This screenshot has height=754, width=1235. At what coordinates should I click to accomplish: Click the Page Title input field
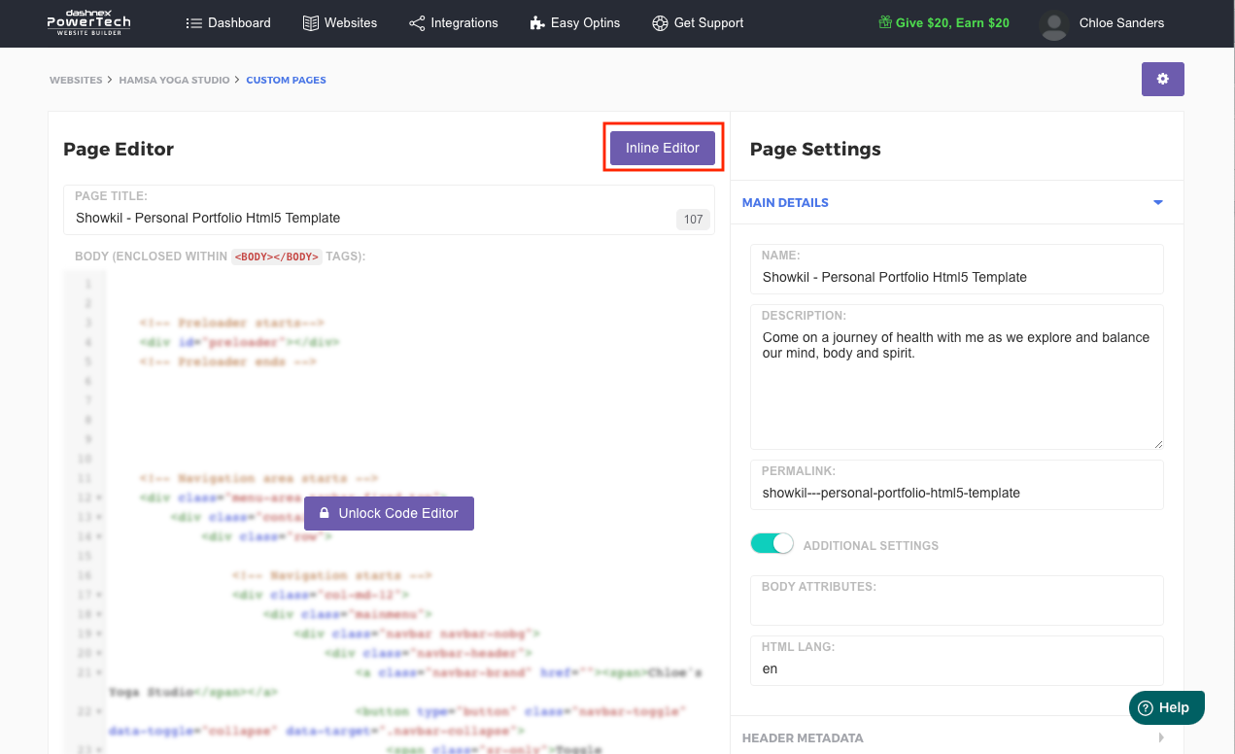coord(389,210)
